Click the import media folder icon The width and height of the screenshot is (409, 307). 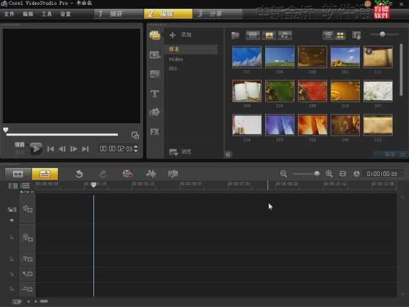(x=235, y=35)
